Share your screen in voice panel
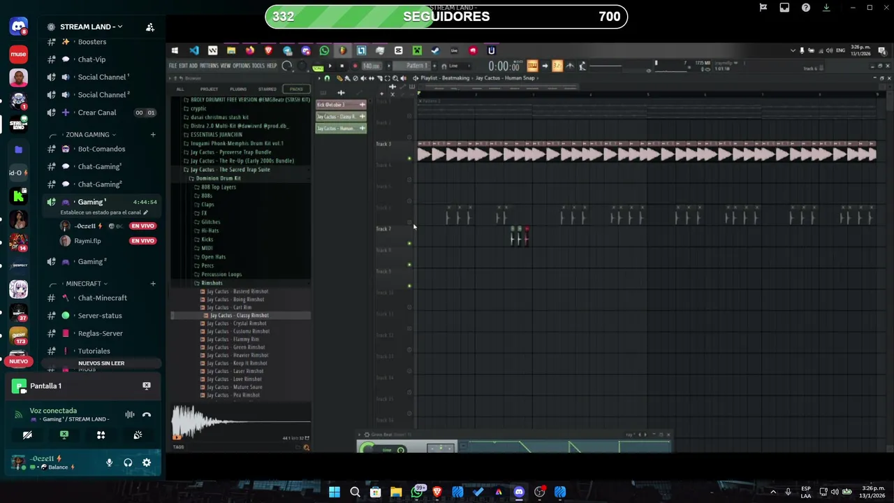The width and height of the screenshot is (894, 503). pos(64,435)
